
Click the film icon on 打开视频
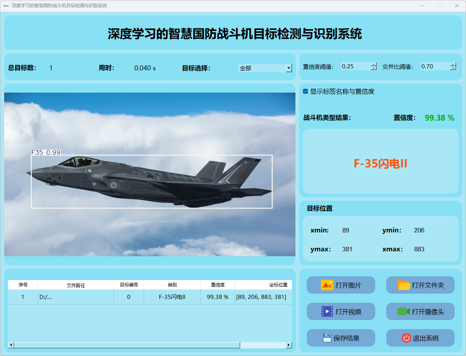(327, 311)
